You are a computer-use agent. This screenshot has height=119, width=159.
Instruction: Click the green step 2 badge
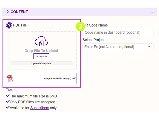[x=80, y=27]
